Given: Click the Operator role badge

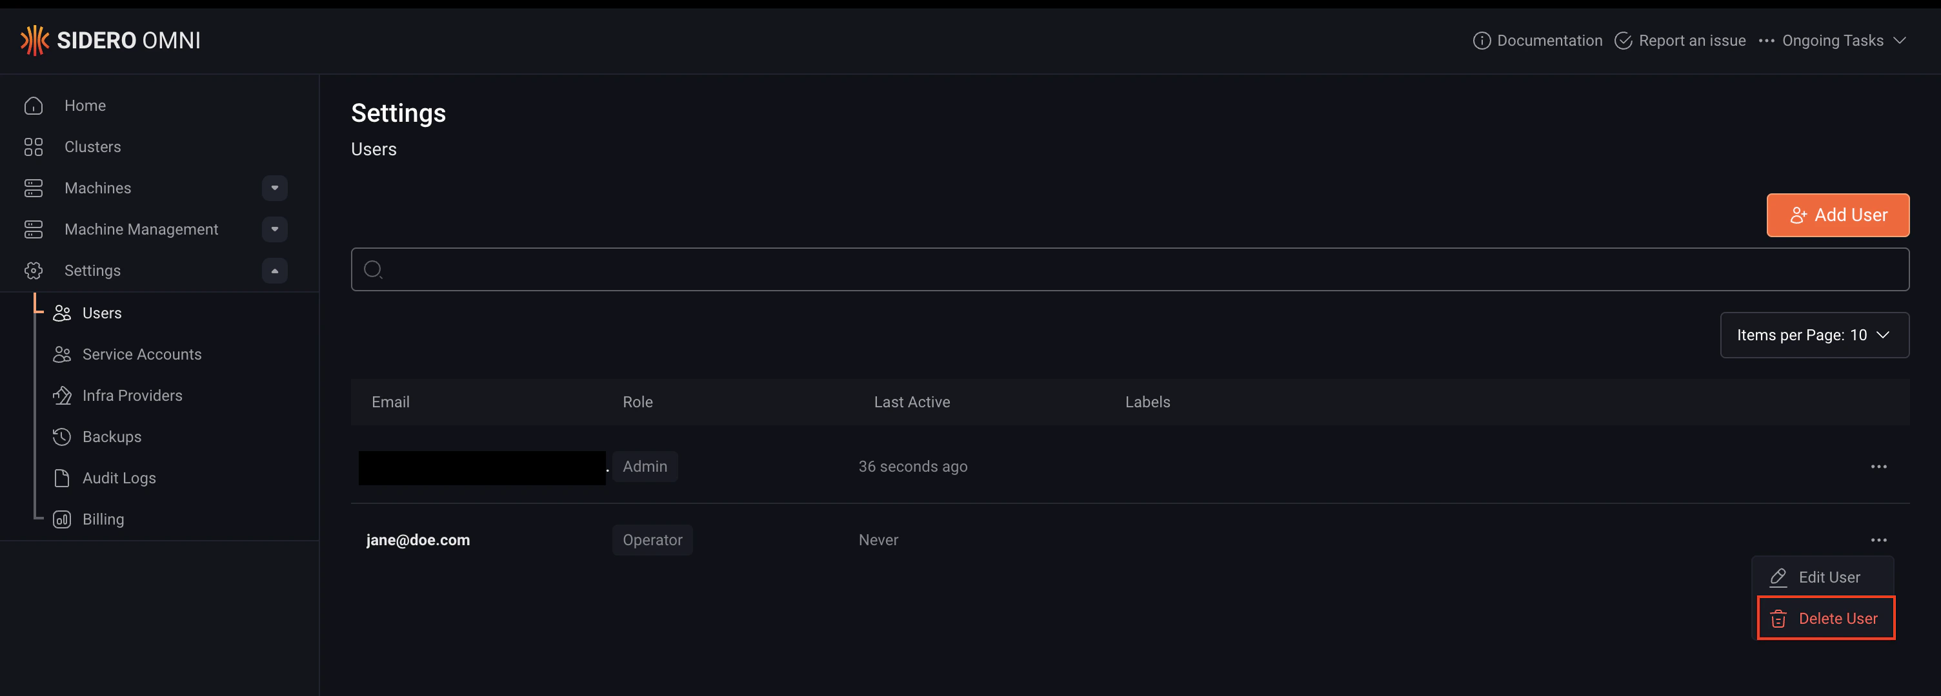Looking at the screenshot, I should tap(652, 540).
